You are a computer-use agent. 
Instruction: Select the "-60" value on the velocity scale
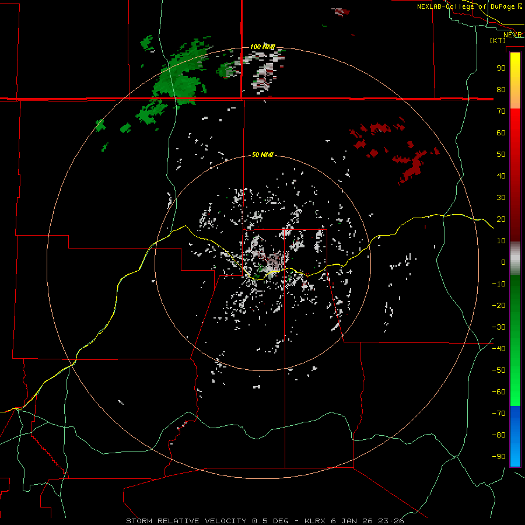(499, 392)
